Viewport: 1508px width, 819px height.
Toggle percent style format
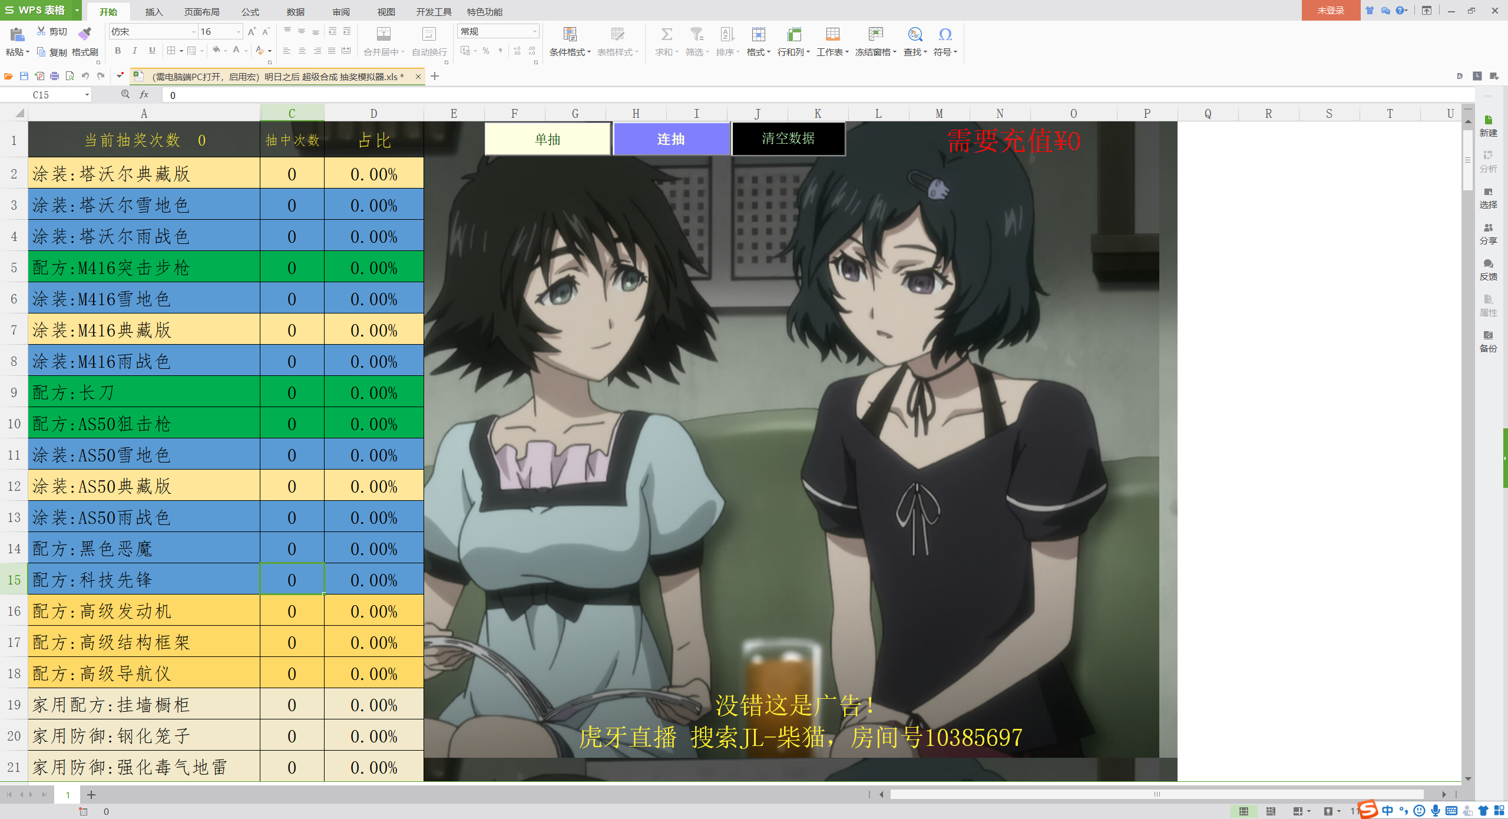coord(486,51)
